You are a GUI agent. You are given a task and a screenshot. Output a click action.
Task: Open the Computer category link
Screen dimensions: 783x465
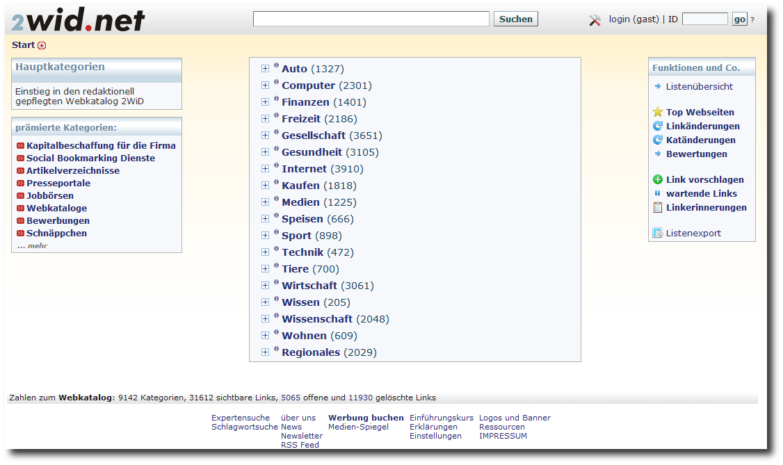point(308,85)
